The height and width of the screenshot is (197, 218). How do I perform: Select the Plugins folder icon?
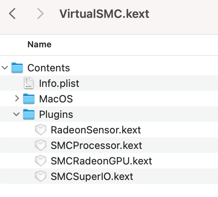29,114
